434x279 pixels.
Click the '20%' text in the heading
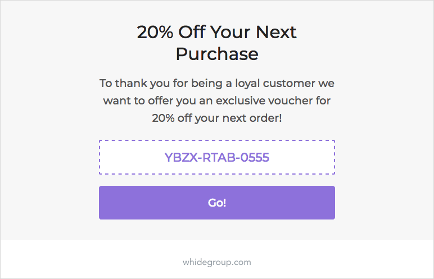click(x=155, y=32)
